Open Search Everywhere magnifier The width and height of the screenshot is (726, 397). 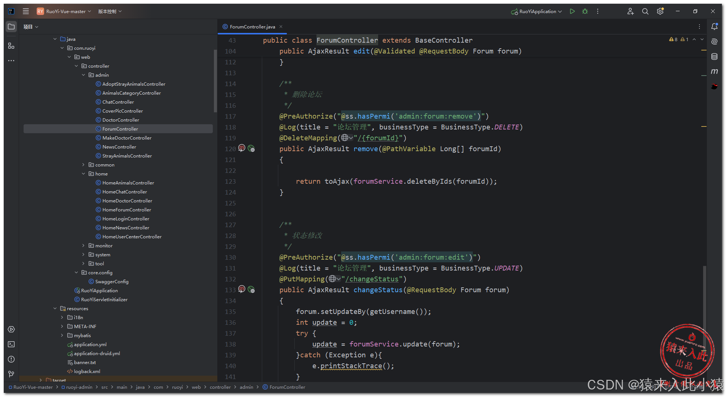(x=645, y=11)
